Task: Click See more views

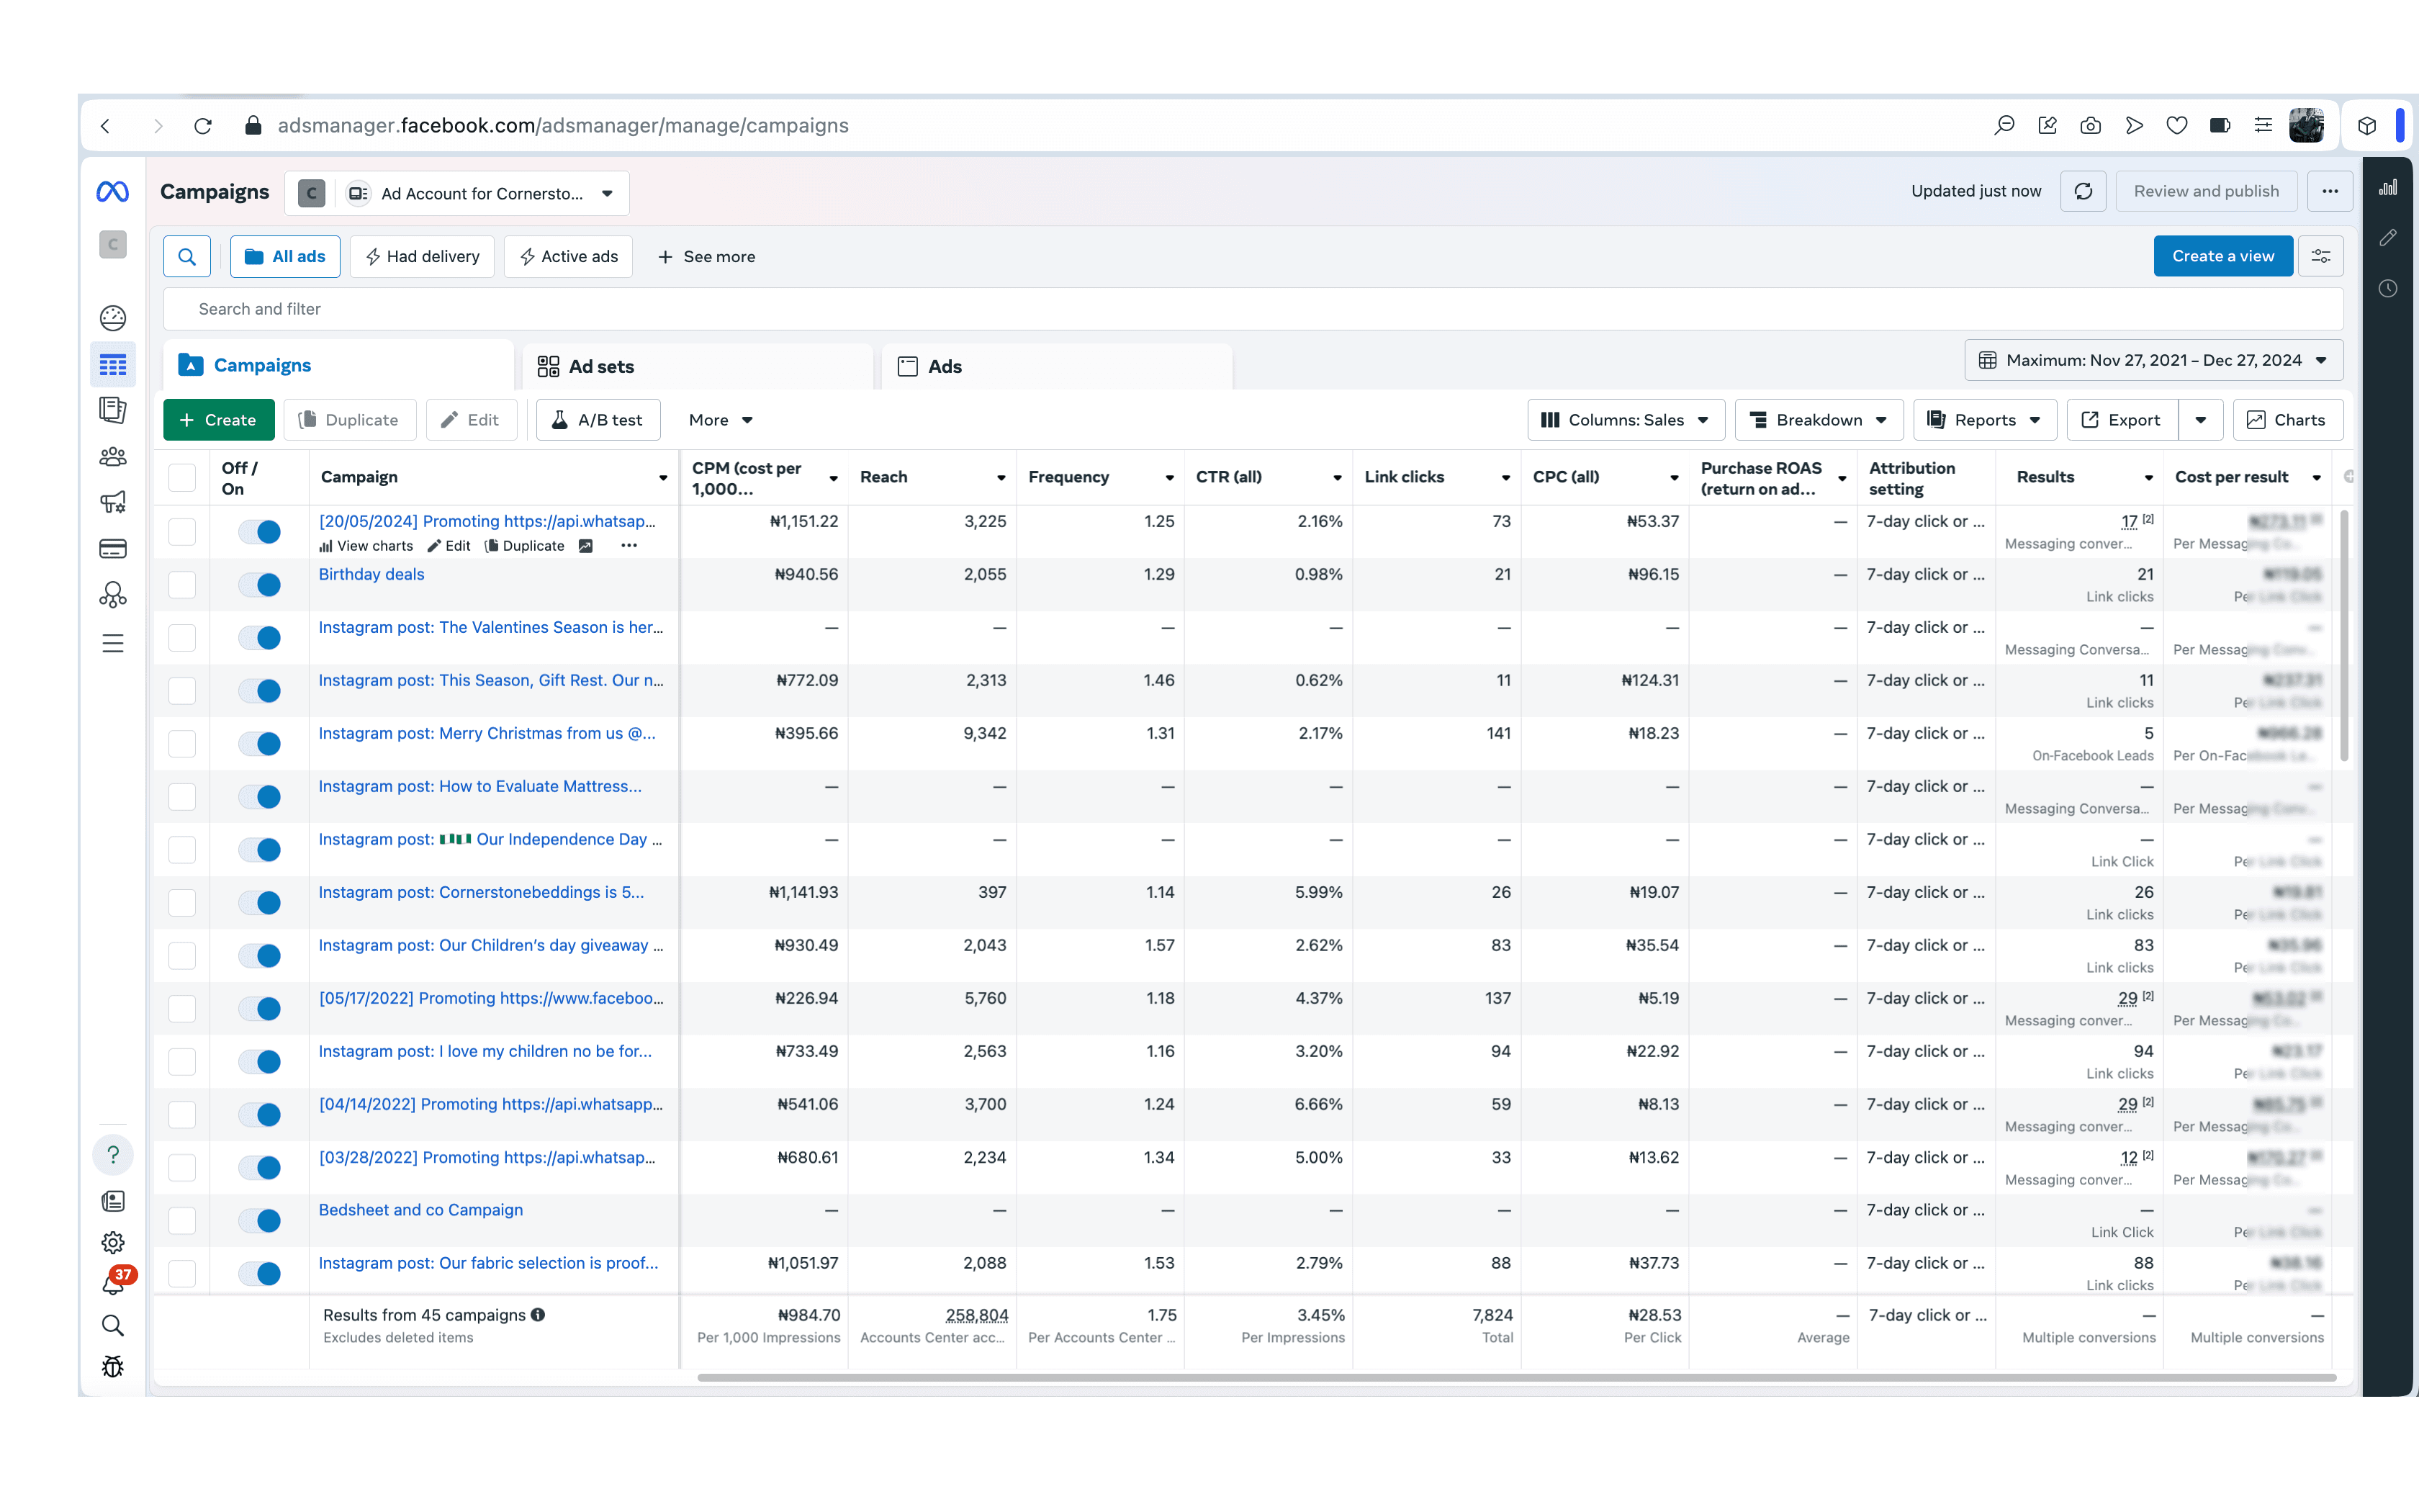Action: 706,257
